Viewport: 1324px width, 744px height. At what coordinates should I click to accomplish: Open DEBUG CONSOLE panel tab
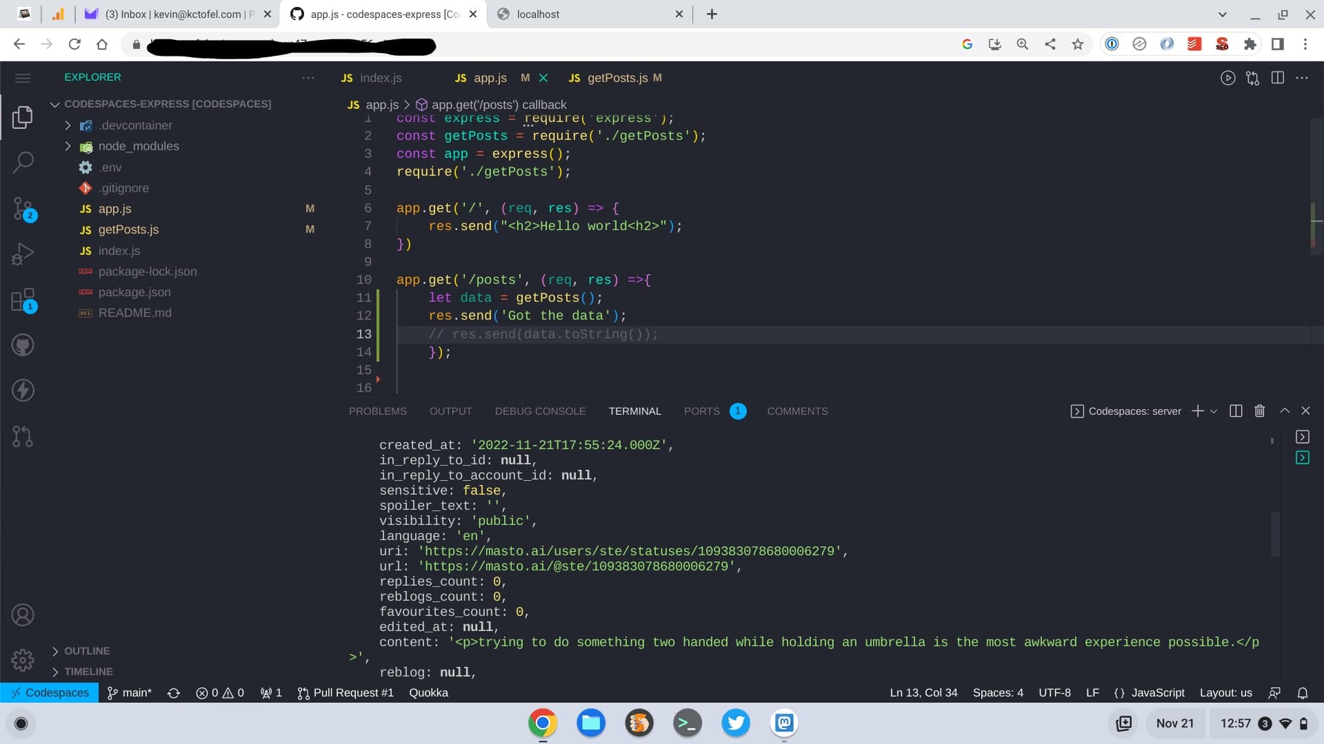pos(540,411)
